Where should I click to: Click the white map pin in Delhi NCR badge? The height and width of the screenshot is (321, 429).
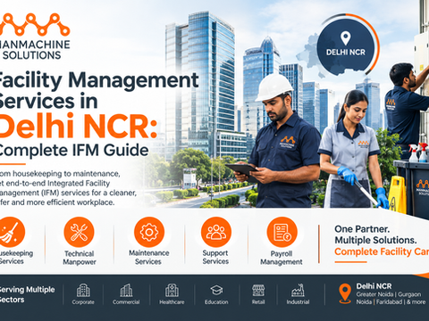(x=345, y=38)
